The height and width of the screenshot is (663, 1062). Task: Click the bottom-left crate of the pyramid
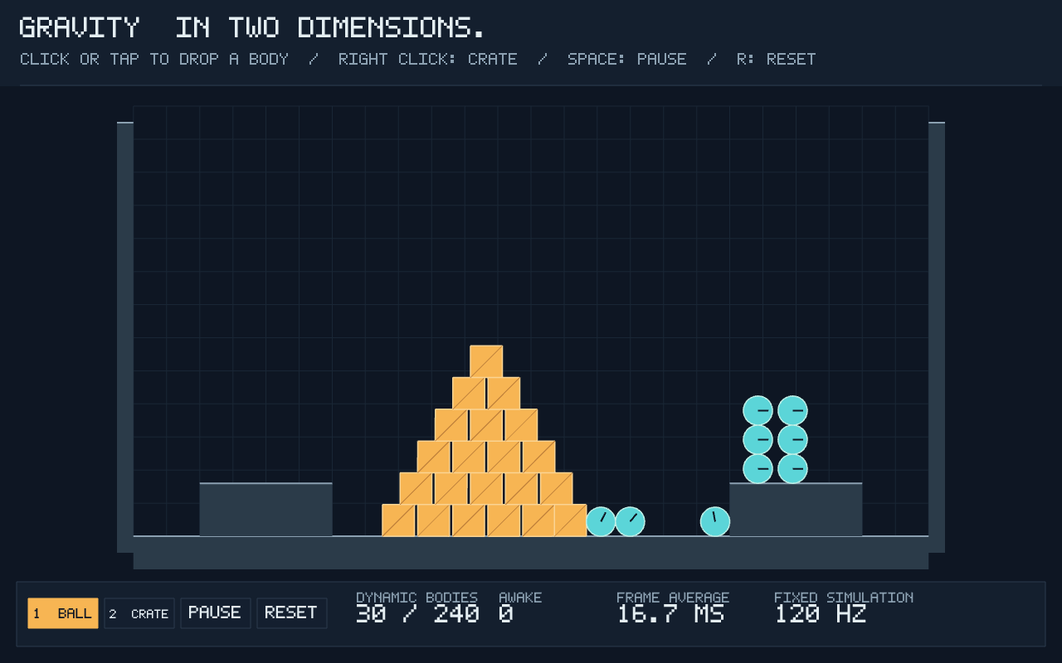pyautogui.click(x=398, y=520)
